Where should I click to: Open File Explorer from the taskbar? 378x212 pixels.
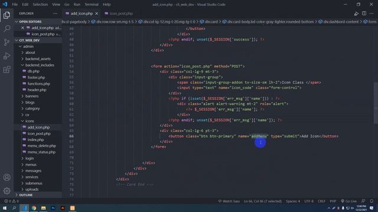(x=43, y=208)
